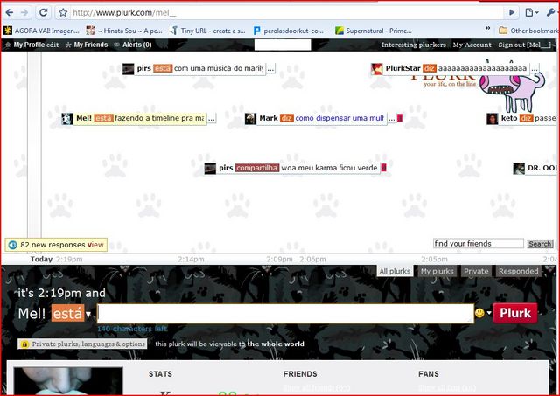Click PlurkStar avatar icon
Screen dimensions: 560x396
tap(377, 68)
